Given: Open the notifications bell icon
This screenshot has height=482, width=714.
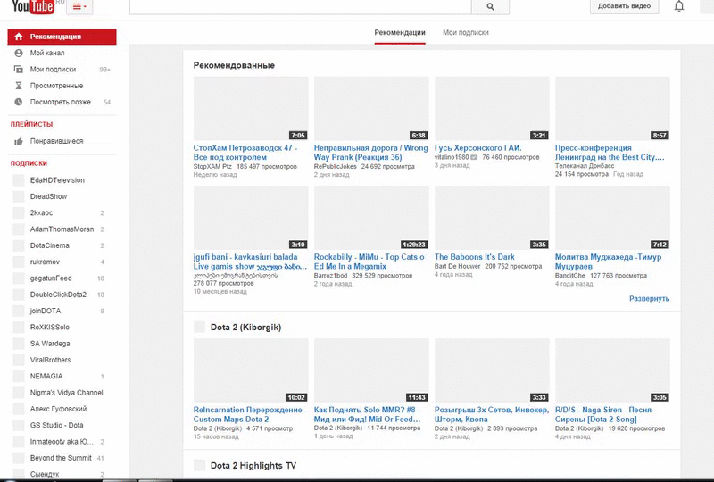Looking at the screenshot, I should click(x=679, y=6).
